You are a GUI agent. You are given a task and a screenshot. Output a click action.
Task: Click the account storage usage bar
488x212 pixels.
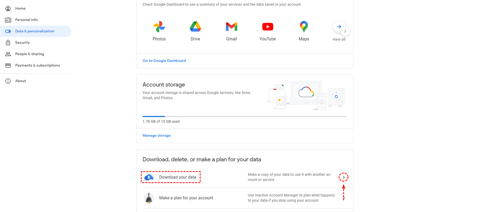click(244, 116)
